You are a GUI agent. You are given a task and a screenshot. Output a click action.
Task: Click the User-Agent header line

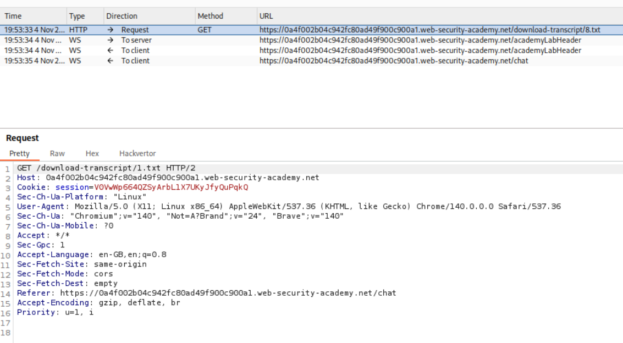pos(289,207)
